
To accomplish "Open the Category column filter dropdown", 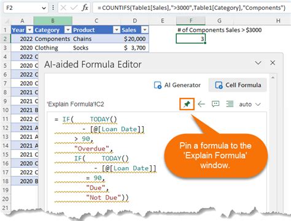I will pos(68,30).
